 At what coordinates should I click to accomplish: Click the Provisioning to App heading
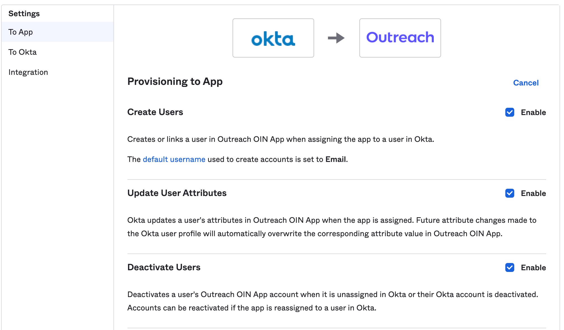[x=175, y=82]
